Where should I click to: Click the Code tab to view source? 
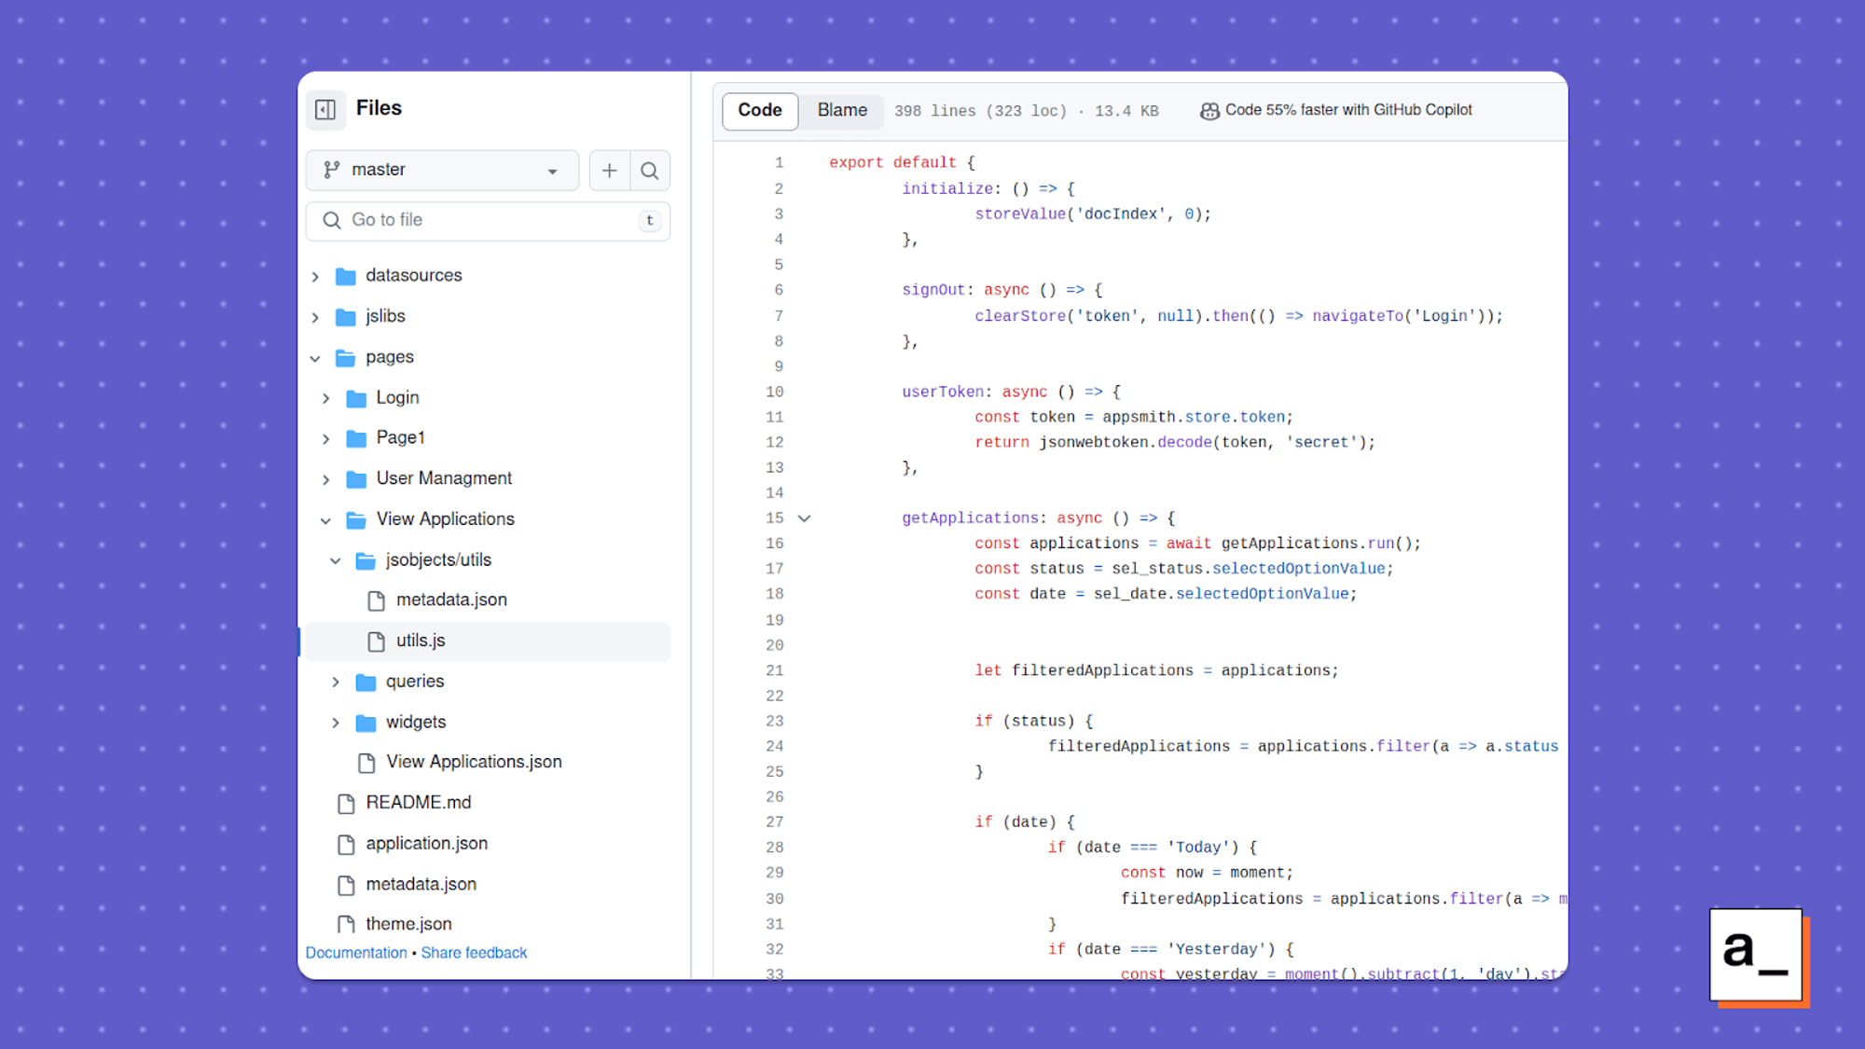pyautogui.click(x=760, y=109)
